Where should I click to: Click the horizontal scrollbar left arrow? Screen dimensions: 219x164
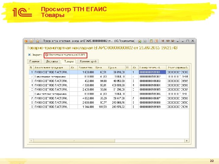click(x=31, y=141)
